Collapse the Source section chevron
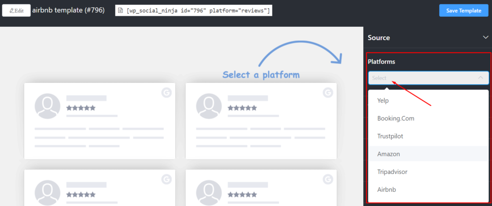The image size is (492, 206). (485, 37)
